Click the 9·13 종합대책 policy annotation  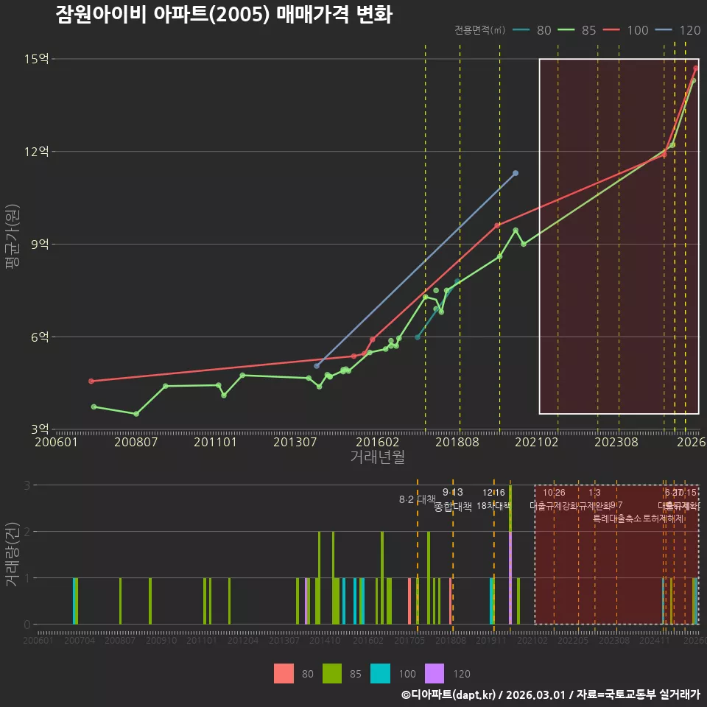453,499
